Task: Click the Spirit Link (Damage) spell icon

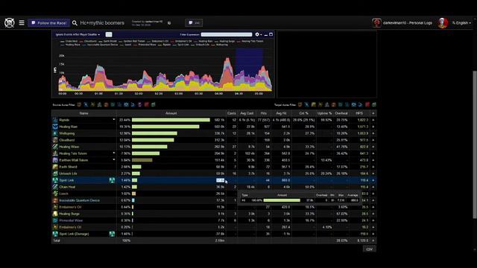Action: pyautogui.click(x=55, y=234)
